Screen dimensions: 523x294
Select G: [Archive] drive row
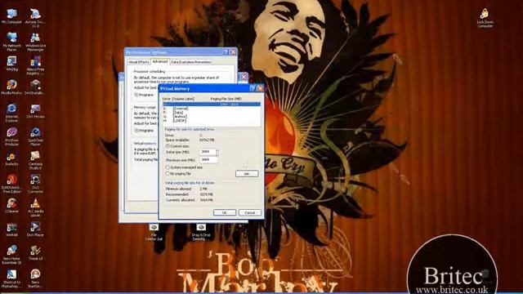point(212,117)
